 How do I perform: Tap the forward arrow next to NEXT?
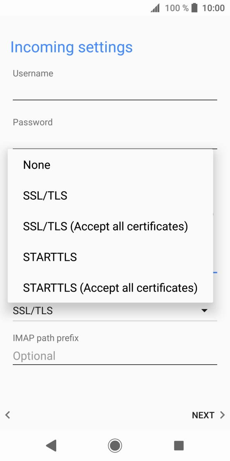coord(221,415)
